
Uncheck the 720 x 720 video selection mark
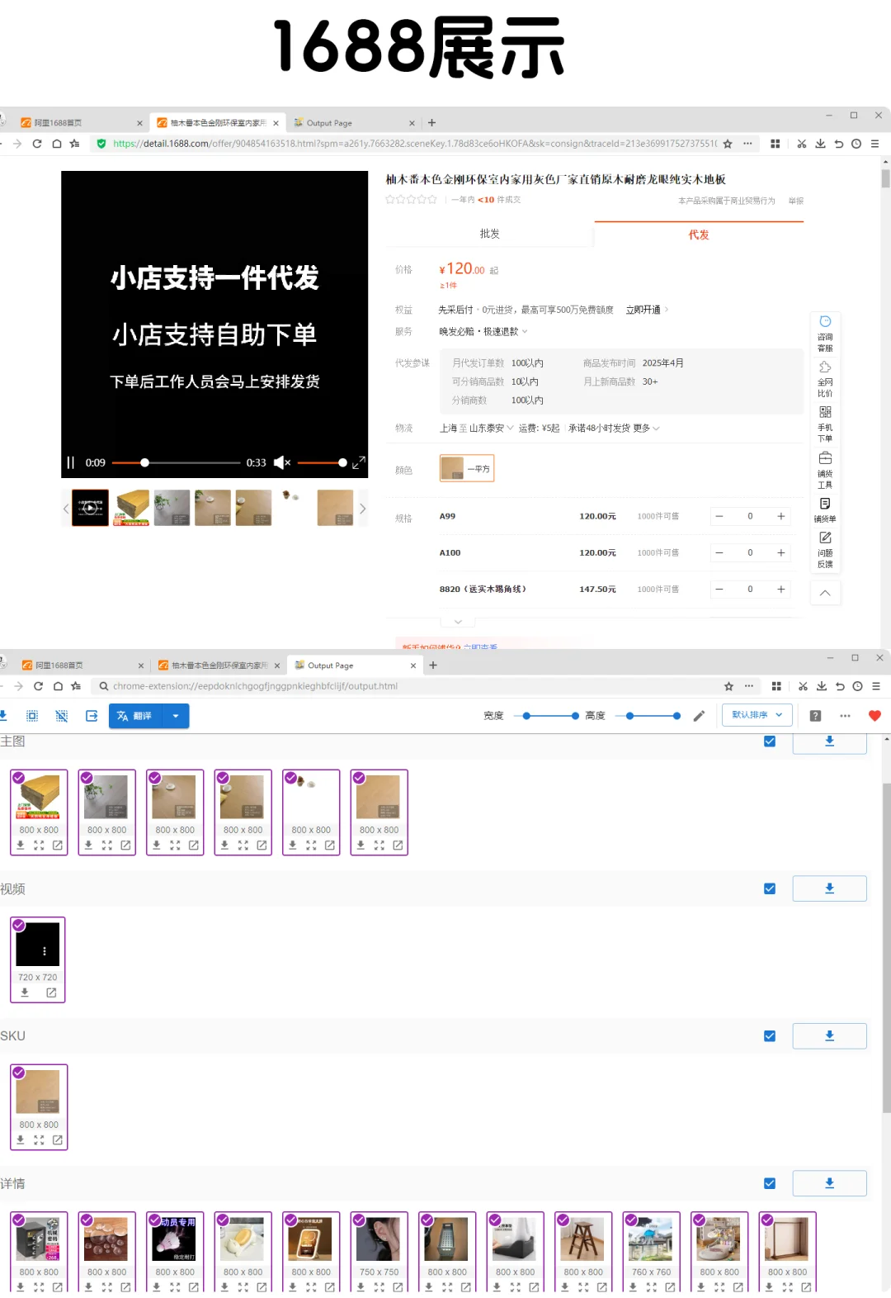click(x=18, y=925)
